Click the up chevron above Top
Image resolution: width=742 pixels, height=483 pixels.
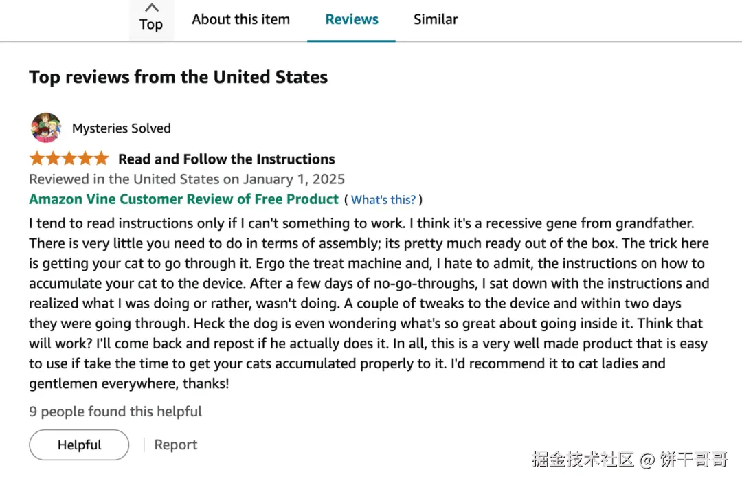[x=151, y=8]
